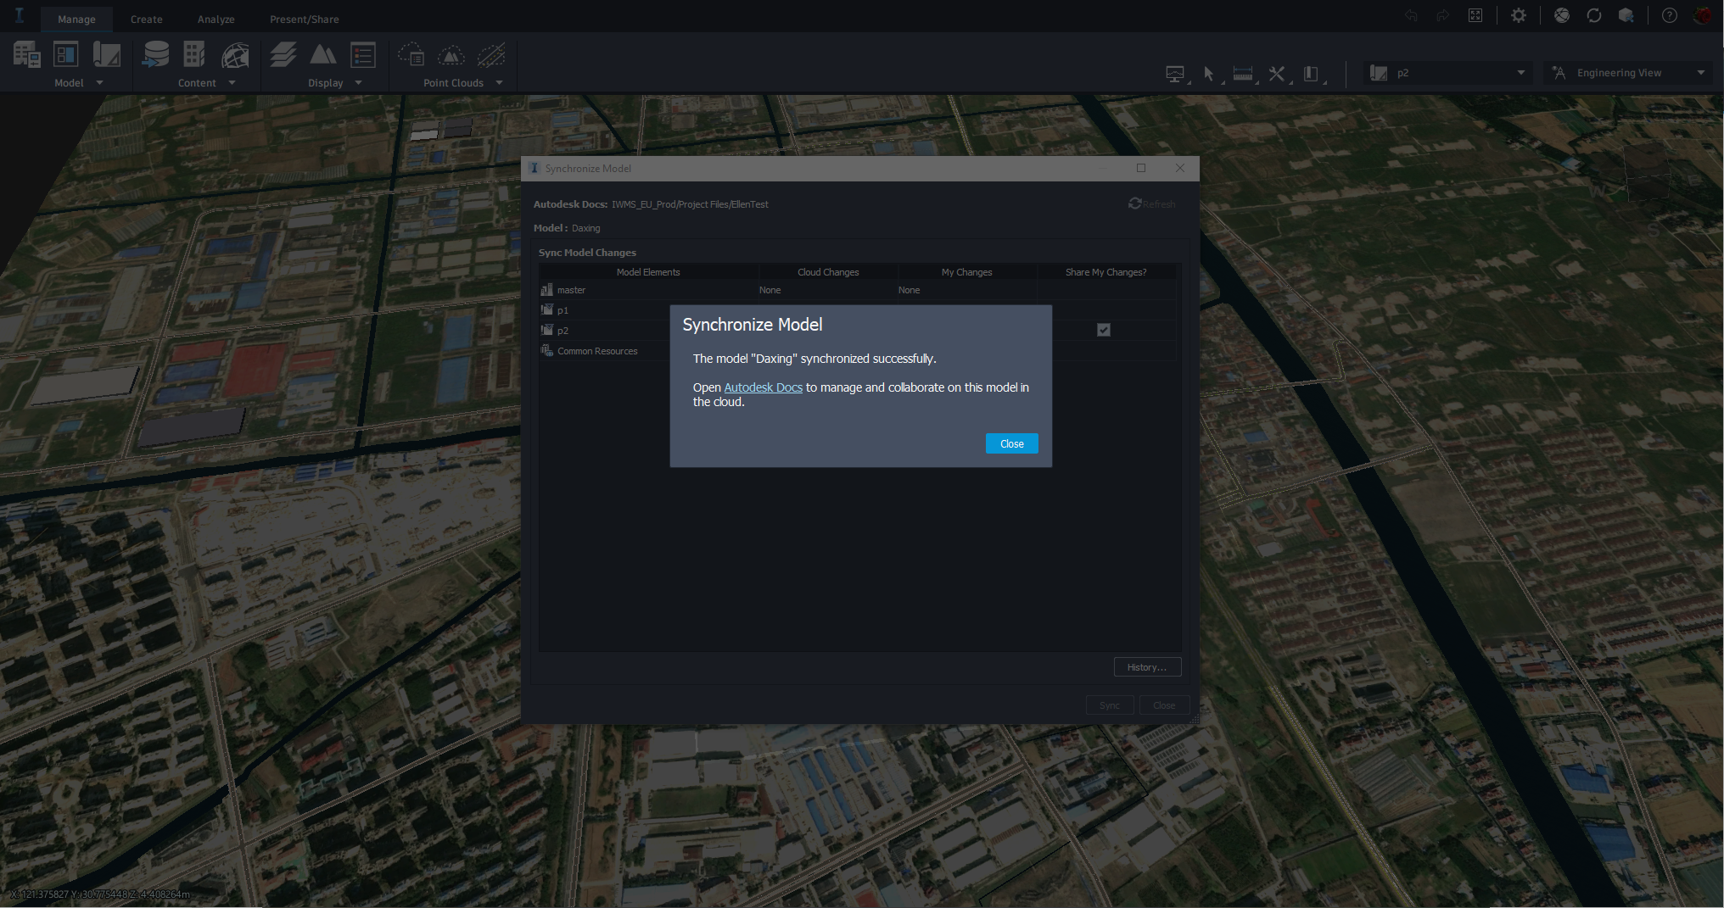Click the Docs path 'IWMS_EU_Prod/Project Files/EllenTest'

pos(690,204)
